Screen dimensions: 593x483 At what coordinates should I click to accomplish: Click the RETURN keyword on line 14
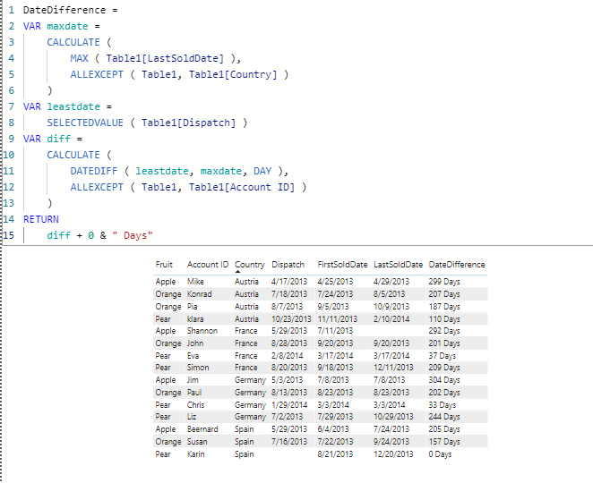pos(41,219)
